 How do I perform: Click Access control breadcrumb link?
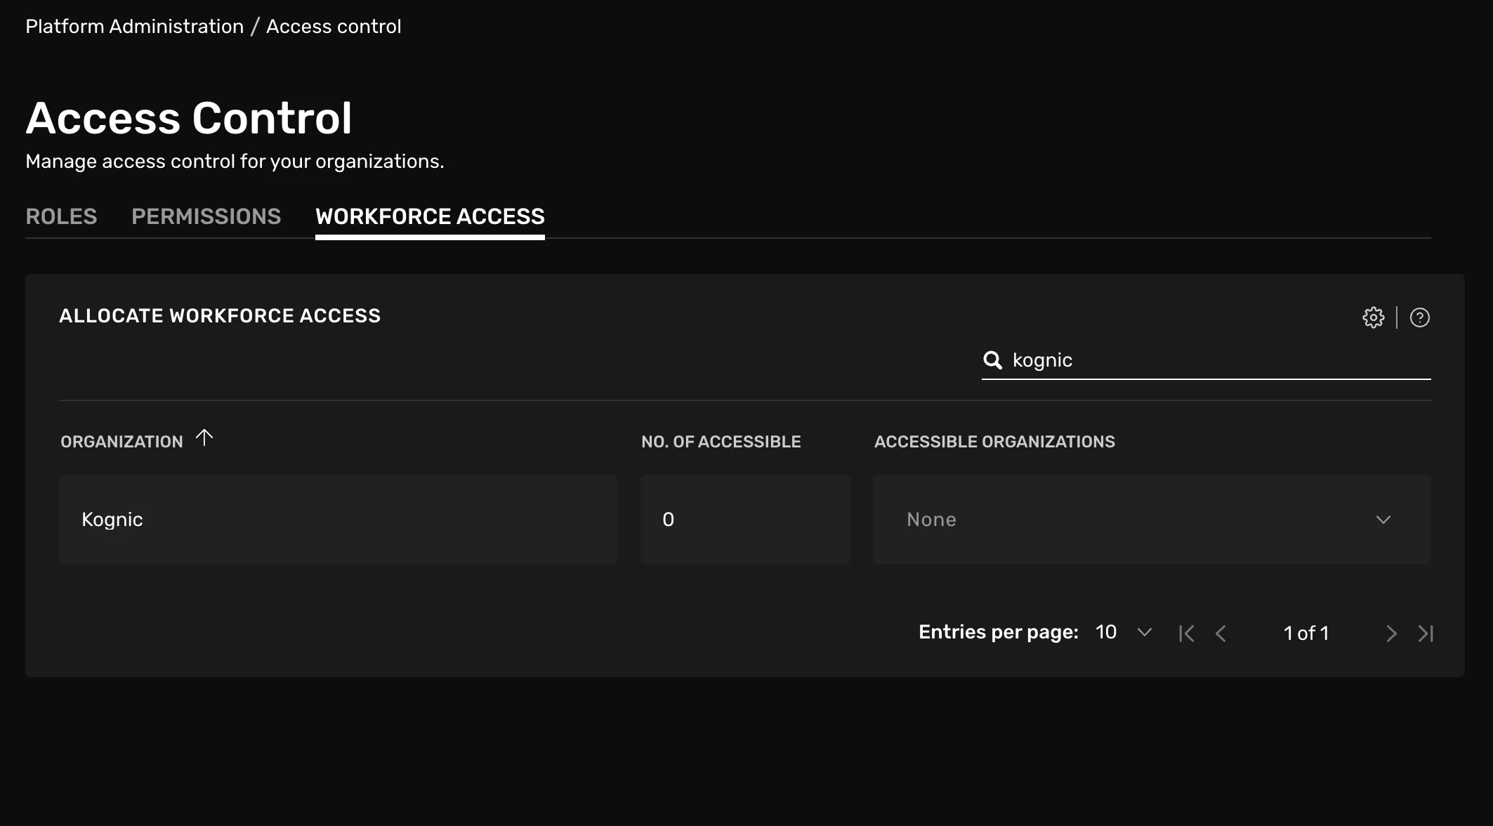pyautogui.click(x=334, y=27)
